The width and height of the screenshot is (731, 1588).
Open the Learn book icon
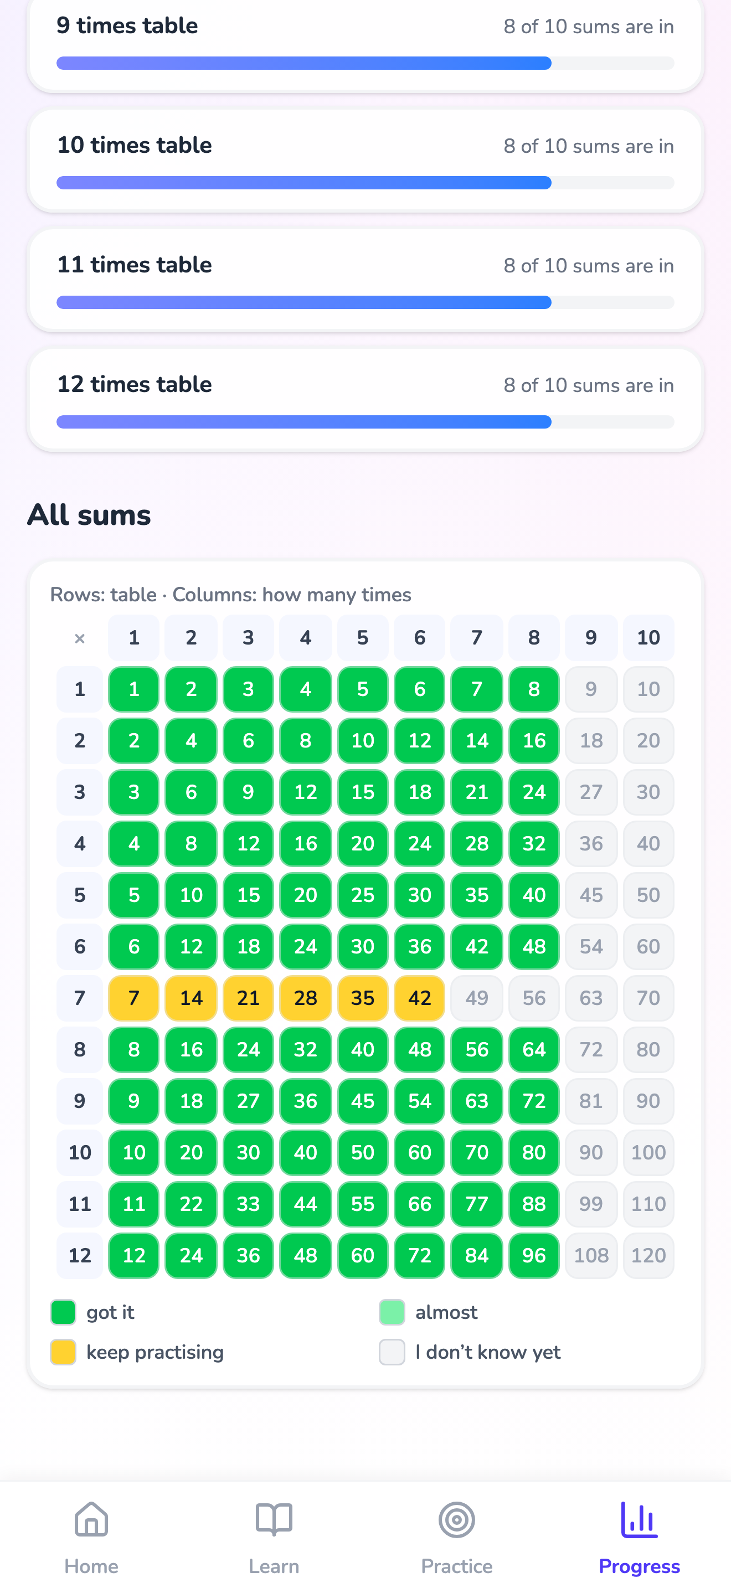pyautogui.click(x=274, y=1519)
